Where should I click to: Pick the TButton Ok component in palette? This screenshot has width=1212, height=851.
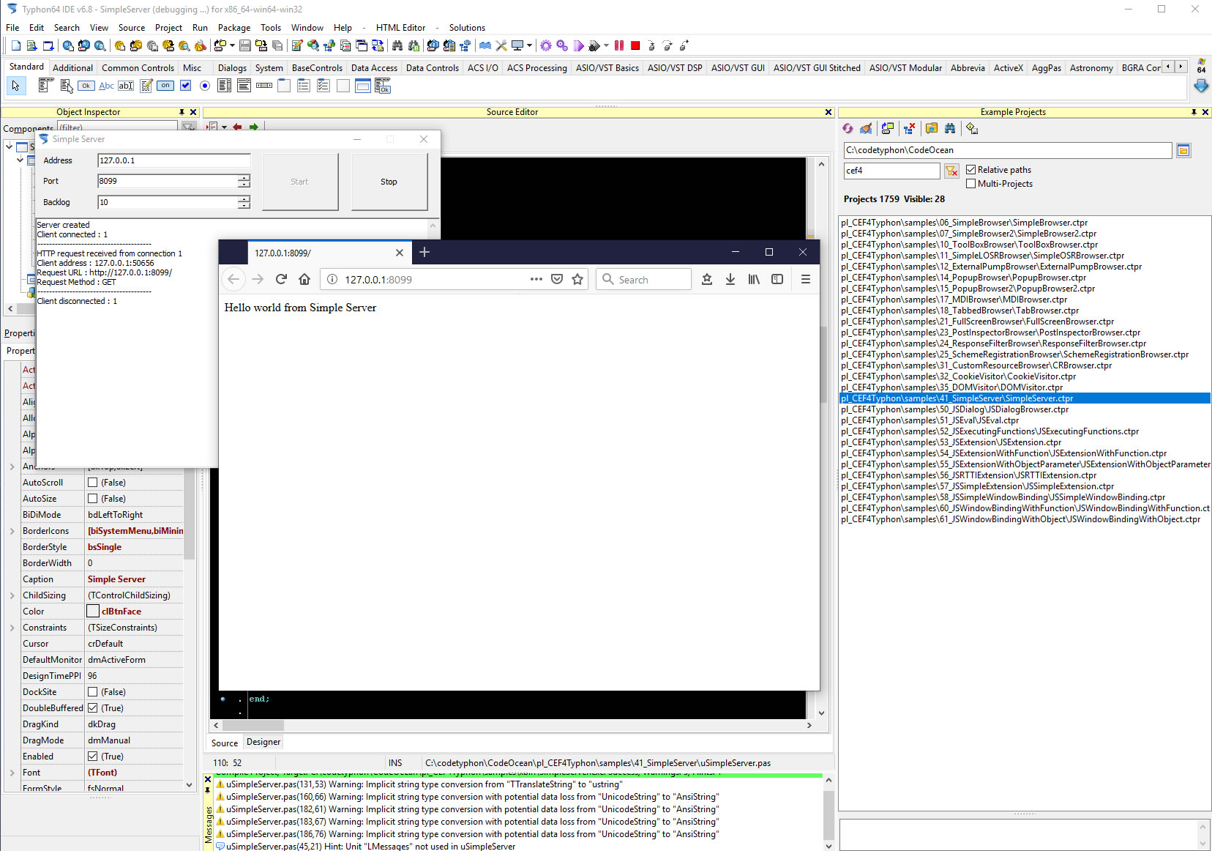click(86, 86)
